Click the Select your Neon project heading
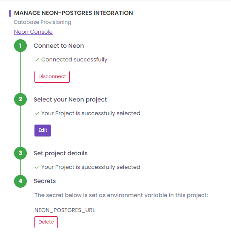 pyautogui.click(x=70, y=99)
